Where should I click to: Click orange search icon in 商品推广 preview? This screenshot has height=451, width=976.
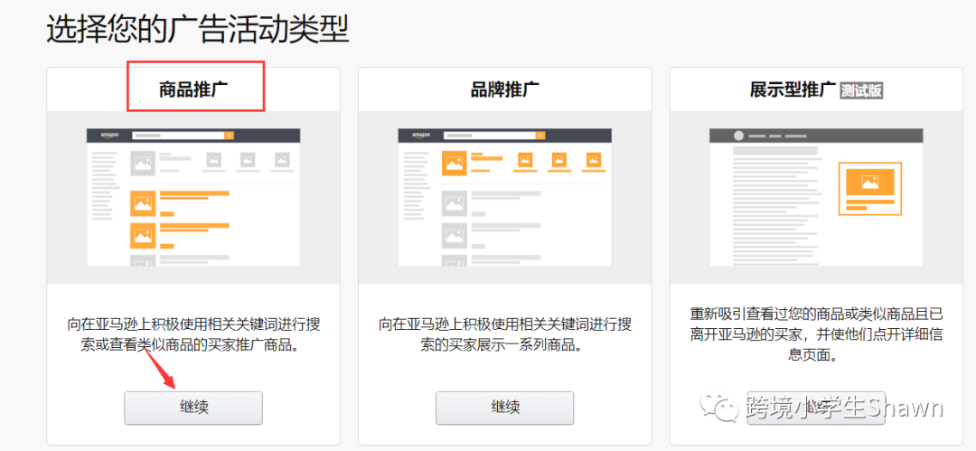tap(229, 136)
